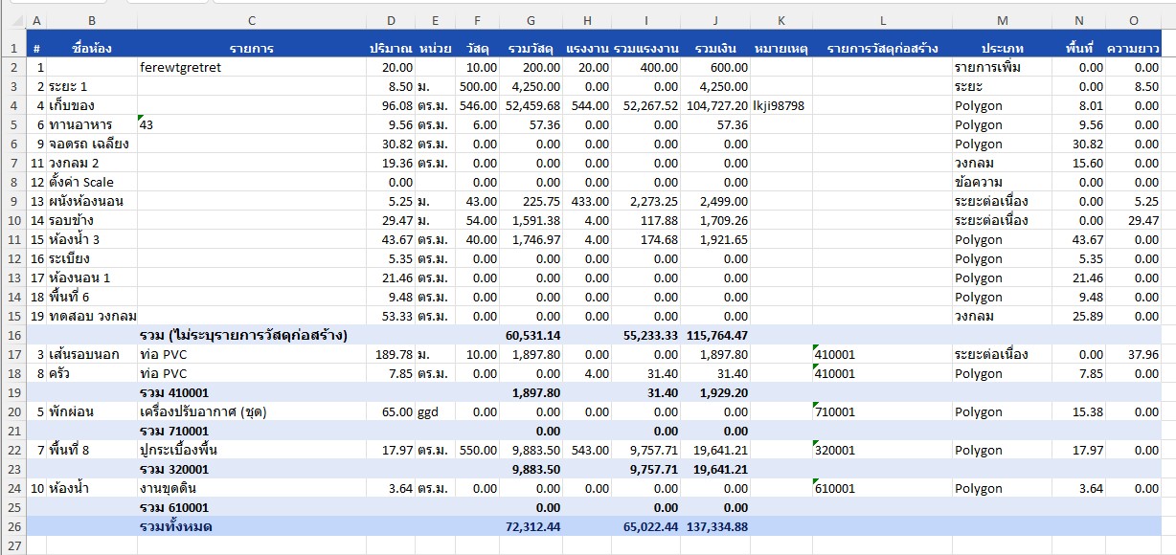Click the 'รวมเงิน' header cell
Image resolution: width=1176 pixels, height=555 pixels.
[x=716, y=48]
